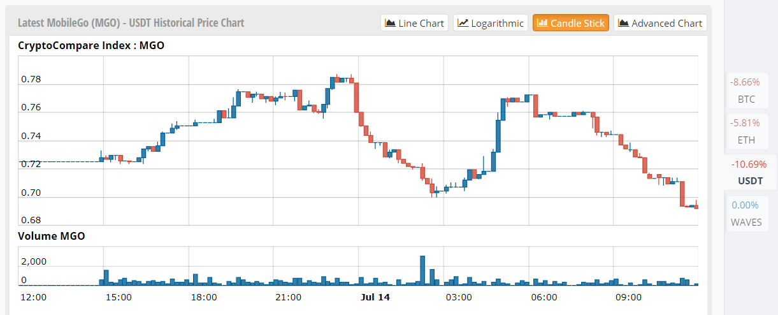778x315 pixels.
Task: Click the -10.69% USDT change value
Action: tap(749, 164)
